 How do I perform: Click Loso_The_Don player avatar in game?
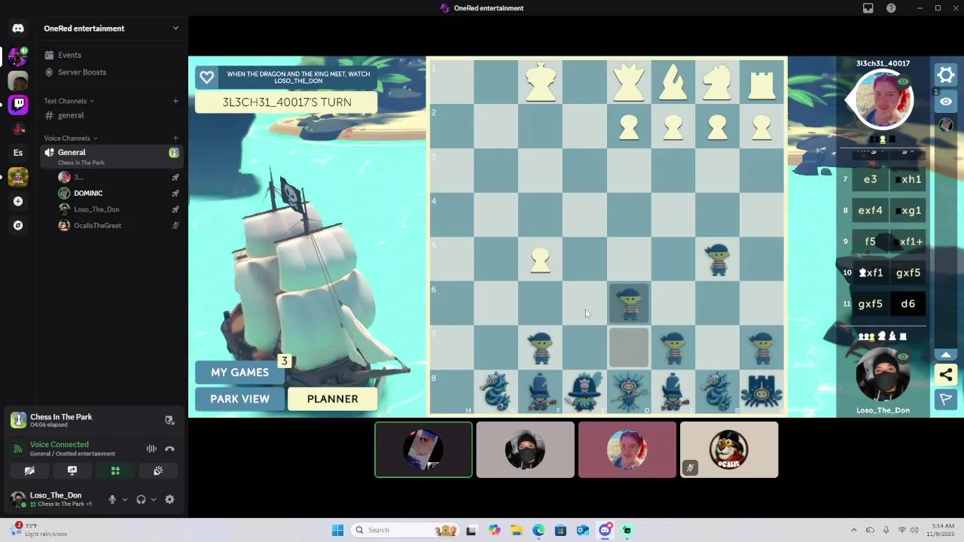(883, 375)
